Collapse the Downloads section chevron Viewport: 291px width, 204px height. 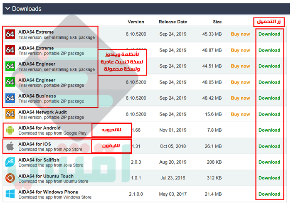tap(7, 9)
